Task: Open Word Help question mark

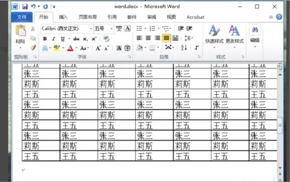Action: coord(279,17)
